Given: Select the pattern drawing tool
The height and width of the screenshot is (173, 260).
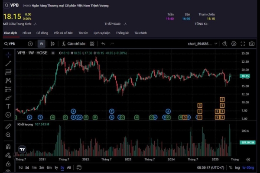Looking at the screenshot, I should (x=8, y=80).
